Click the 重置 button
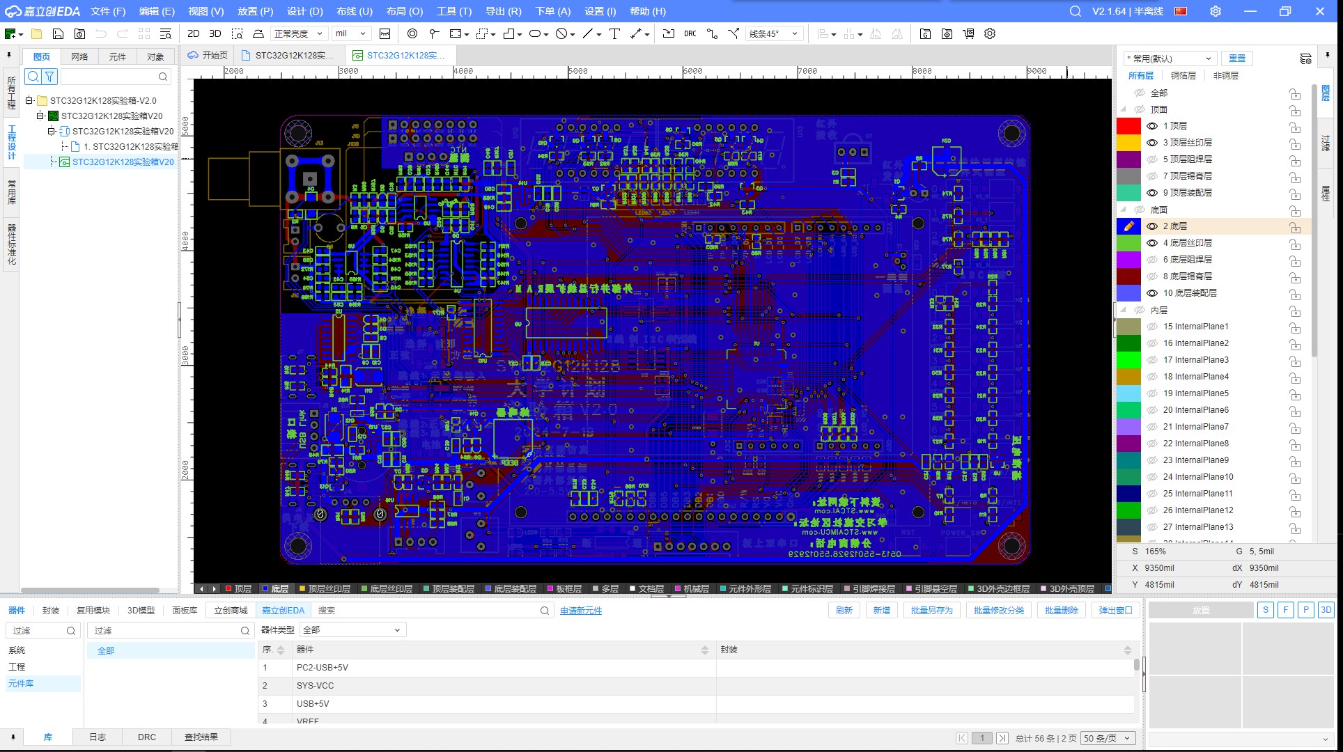Viewport: 1343px width, 752px height. [1237, 58]
